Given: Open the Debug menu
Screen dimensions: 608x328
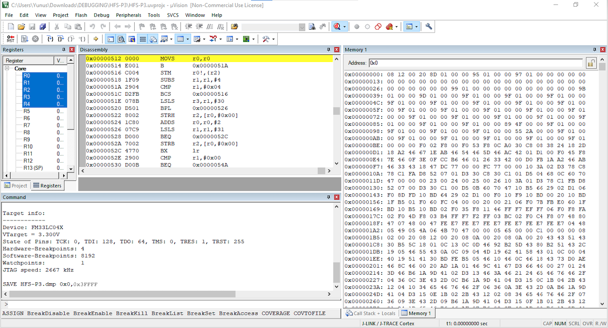Looking at the screenshot, I should 102,15.
